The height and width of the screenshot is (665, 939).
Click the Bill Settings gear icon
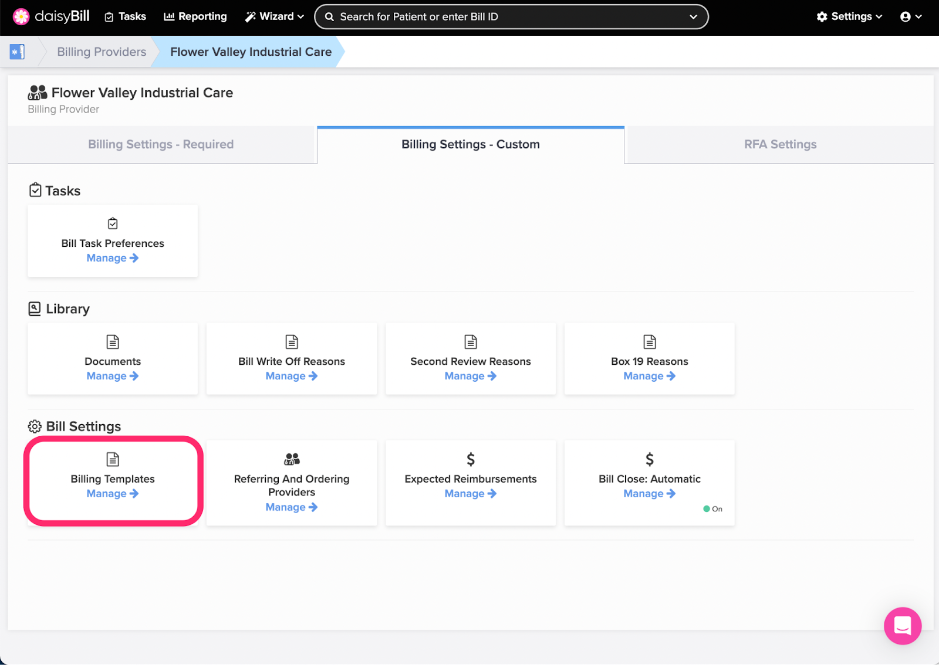[35, 426]
